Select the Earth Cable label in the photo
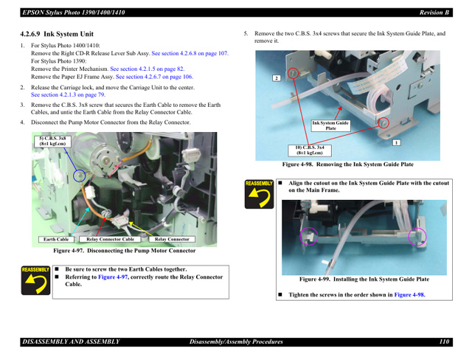The width and height of the screenshot is (472, 354). coord(57,240)
